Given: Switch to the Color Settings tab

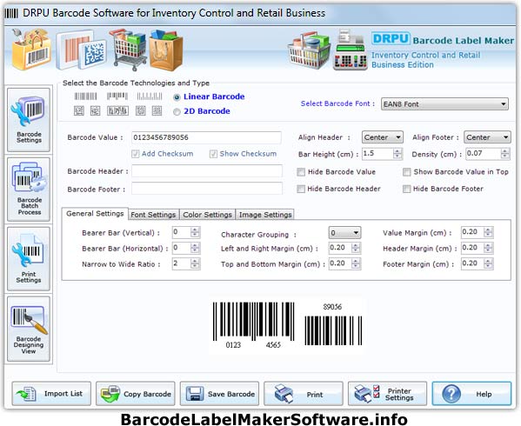Looking at the screenshot, I should tap(207, 215).
